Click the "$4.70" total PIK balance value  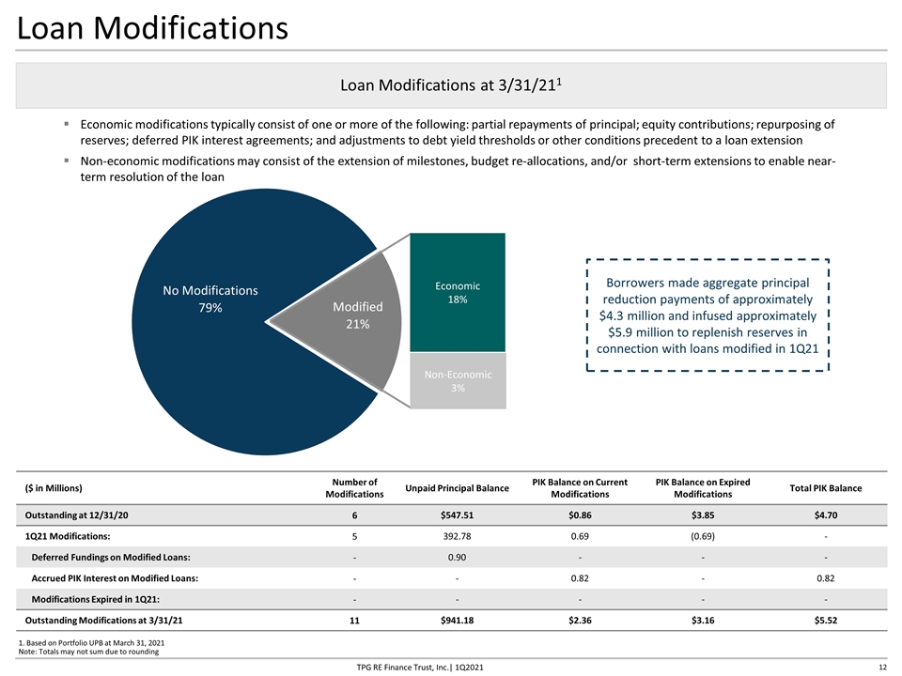click(x=826, y=515)
